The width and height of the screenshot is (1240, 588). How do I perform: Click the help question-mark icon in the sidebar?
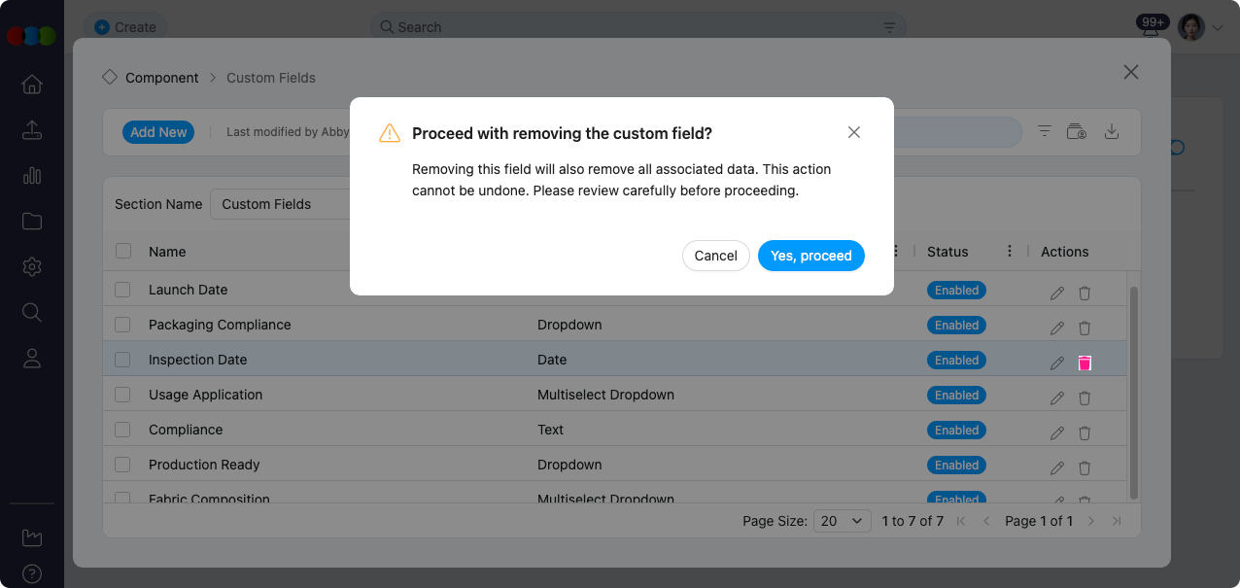pyautogui.click(x=31, y=574)
